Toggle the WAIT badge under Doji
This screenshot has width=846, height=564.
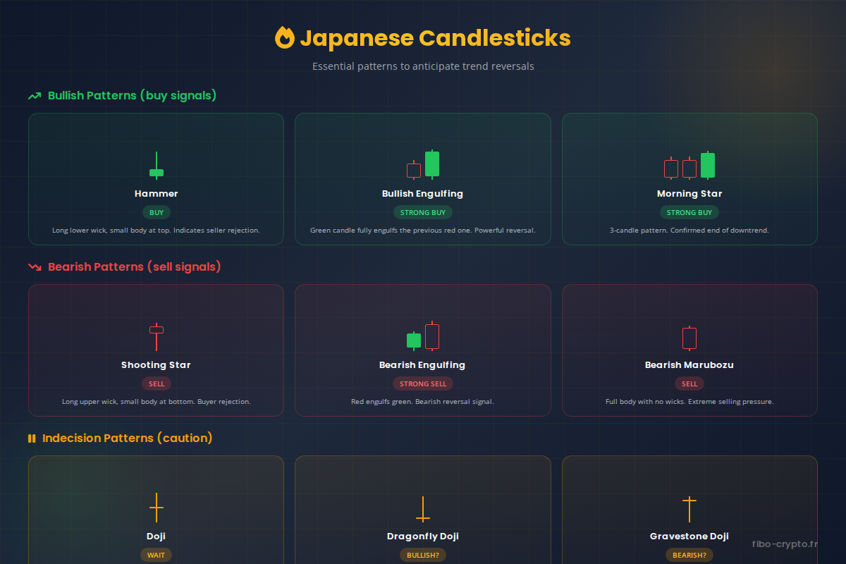(156, 555)
